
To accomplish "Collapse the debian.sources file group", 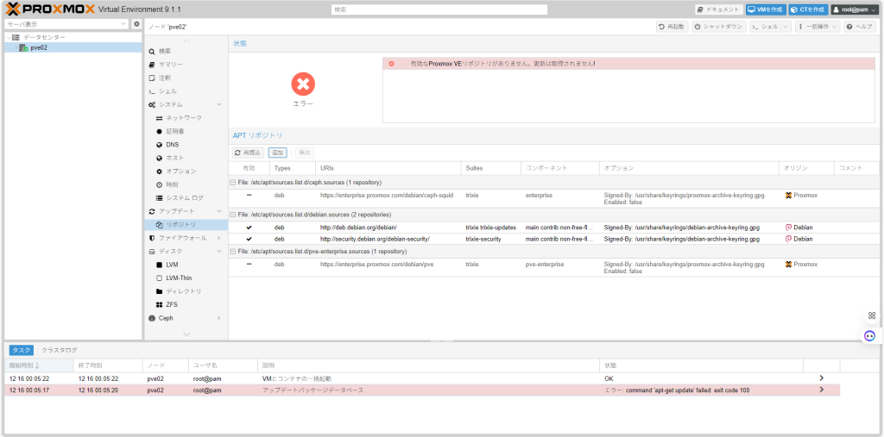I will click(x=232, y=215).
